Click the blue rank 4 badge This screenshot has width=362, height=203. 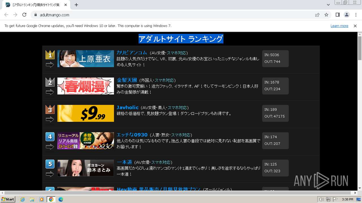point(50,137)
